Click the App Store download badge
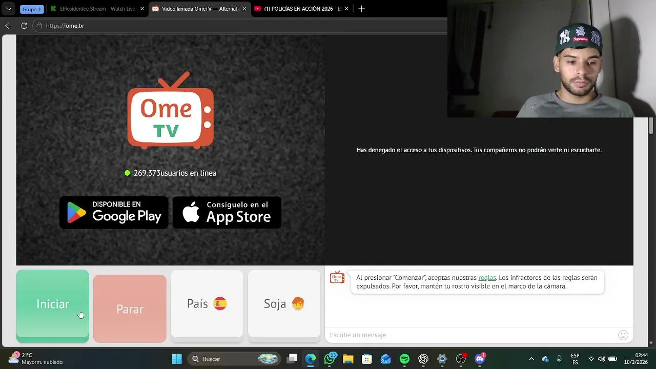Image resolution: width=656 pixels, height=369 pixels. pos(227,212)
